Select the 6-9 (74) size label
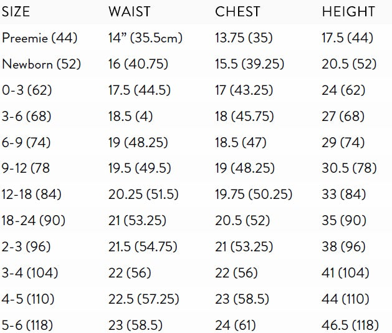Image resolution: width=392 pixels, height=333 pixels. (26, 143)
